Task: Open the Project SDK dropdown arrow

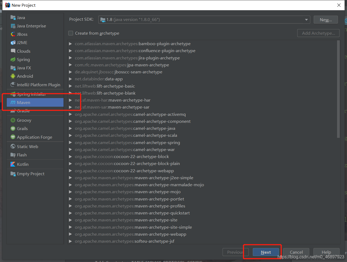Action: [306, 20]
